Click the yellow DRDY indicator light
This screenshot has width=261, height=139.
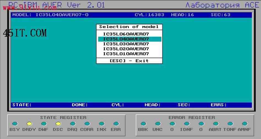coord(29,124)
